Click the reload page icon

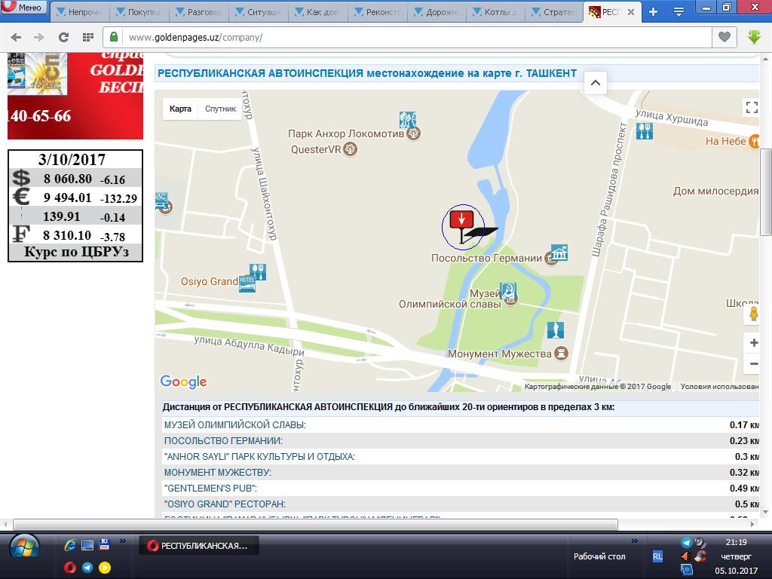(63, 37)
